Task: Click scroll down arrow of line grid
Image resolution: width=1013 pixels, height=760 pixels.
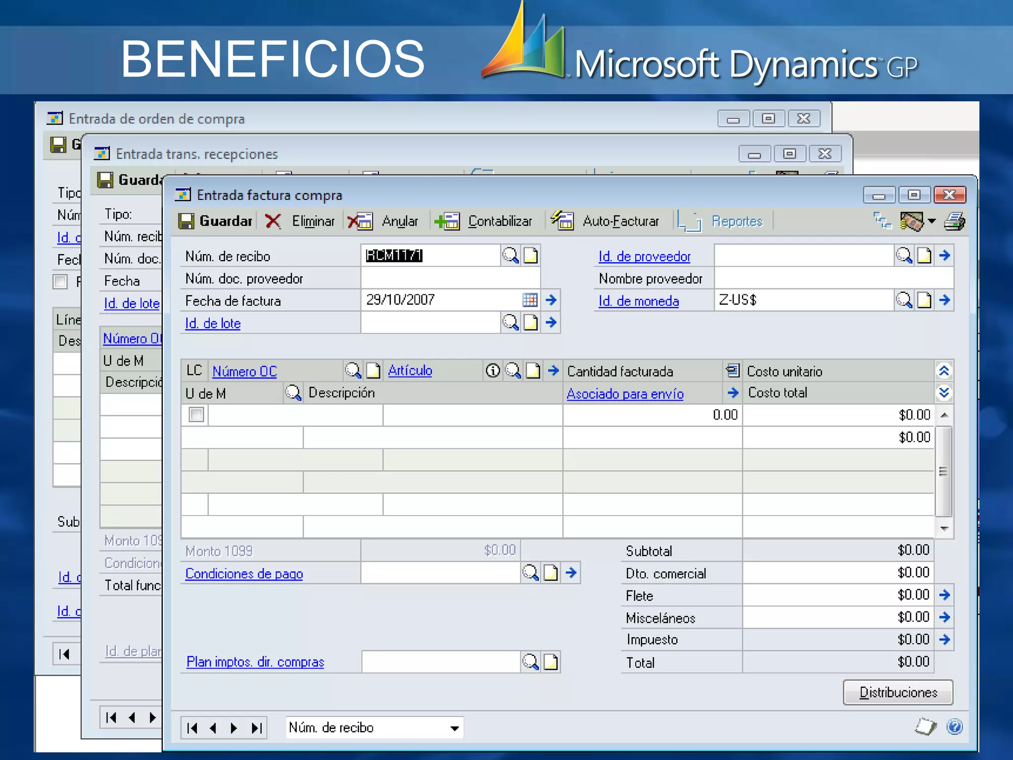Action: 944,529
